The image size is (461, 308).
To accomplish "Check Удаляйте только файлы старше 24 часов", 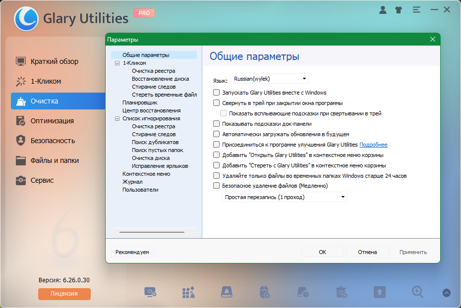I will pos(217,176).
